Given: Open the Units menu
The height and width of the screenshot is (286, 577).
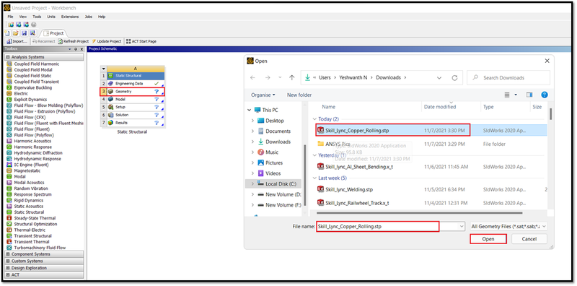Looking at the screenshot, I should [x=51, y=17].
